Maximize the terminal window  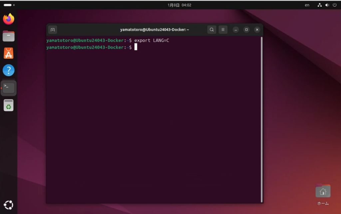[x=246, y=30]
